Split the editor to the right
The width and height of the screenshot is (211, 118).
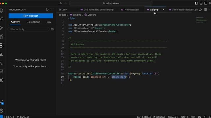tap(205, 10)
